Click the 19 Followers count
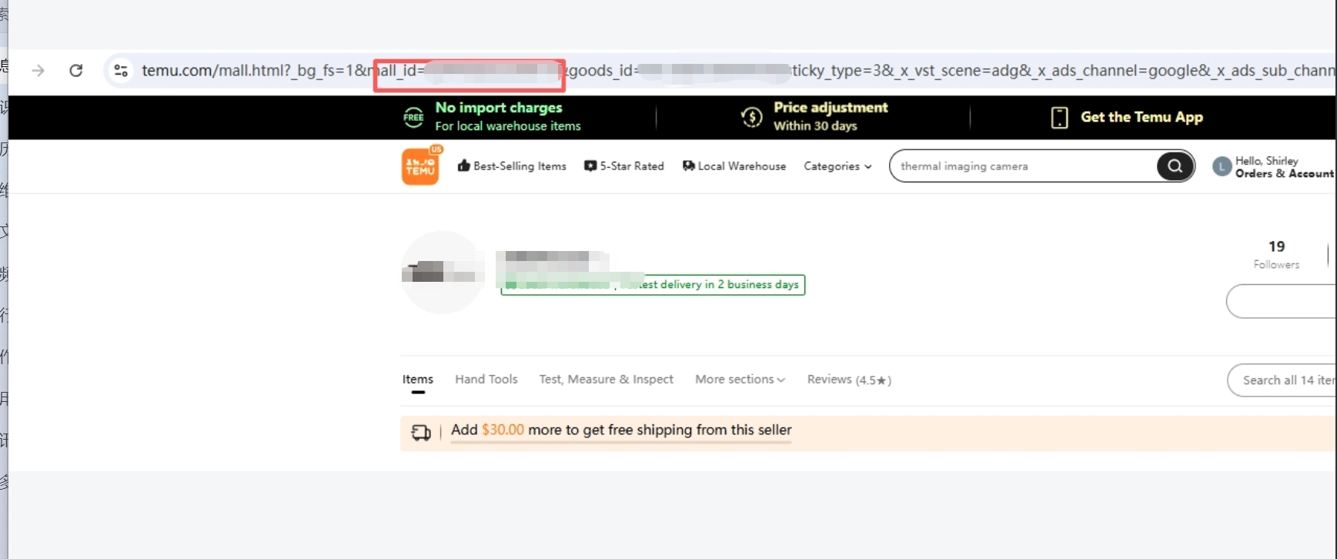1337x559 pixels. coord(1276,254)
